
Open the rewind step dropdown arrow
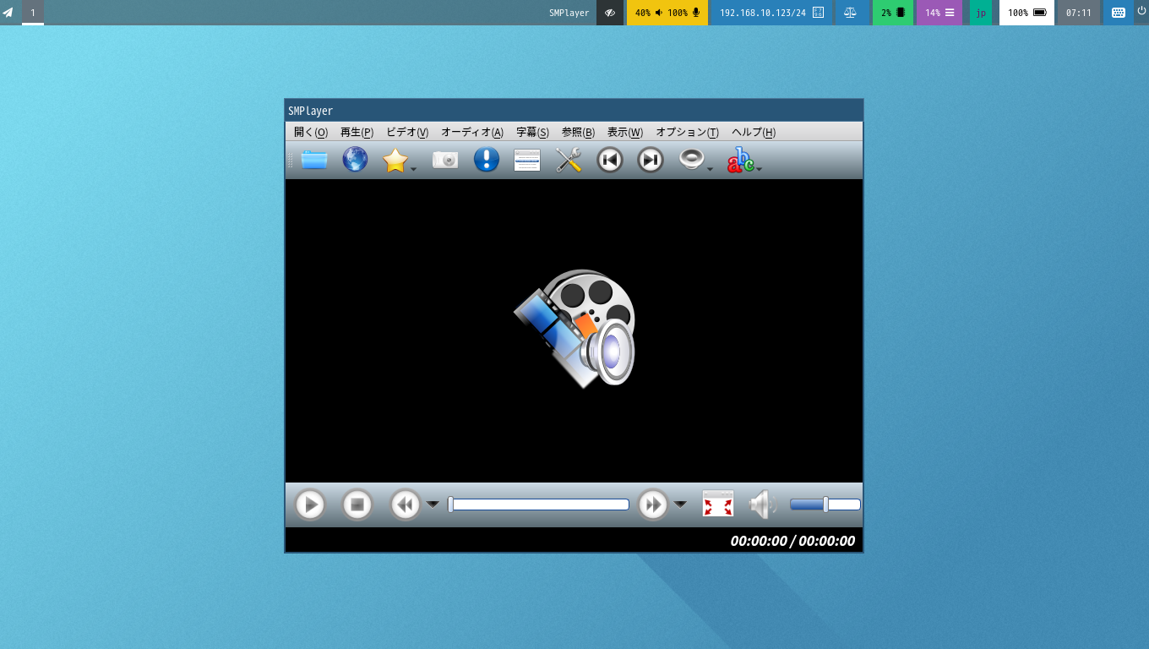tap(433, 505)
